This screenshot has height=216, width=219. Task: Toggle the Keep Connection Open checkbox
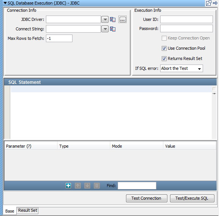point(164,38)
